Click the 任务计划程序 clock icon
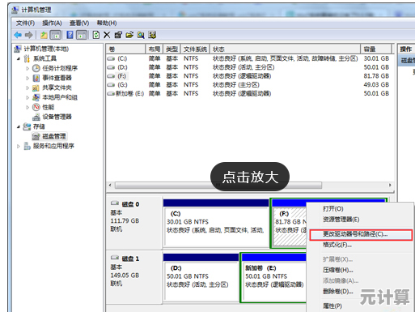 coord(36,68)
